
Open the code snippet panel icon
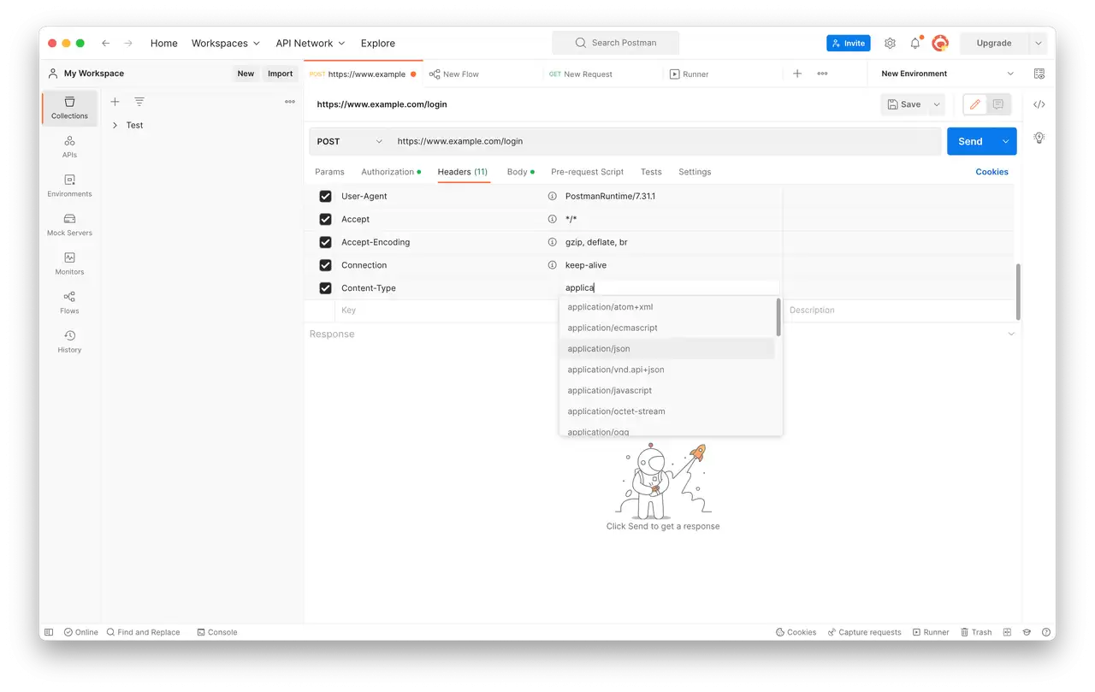(1039, 104)
